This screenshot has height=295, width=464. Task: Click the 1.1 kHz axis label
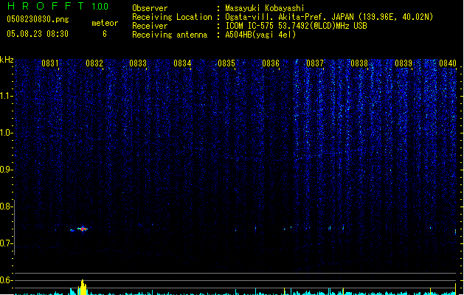point(6,96)
